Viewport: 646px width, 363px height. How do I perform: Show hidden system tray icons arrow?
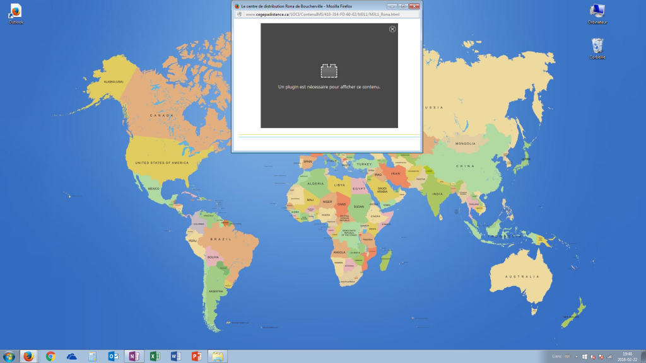click(577, 357)
